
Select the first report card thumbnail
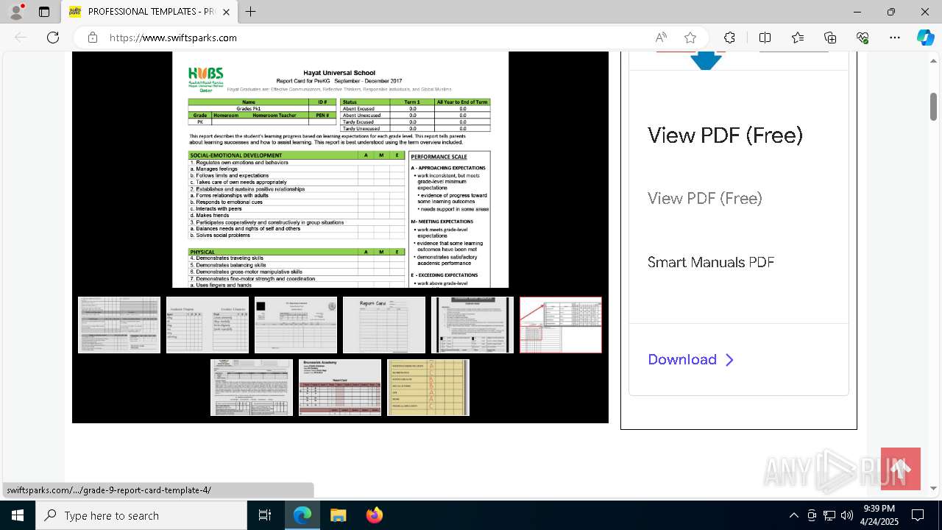(x=119, y=325)
